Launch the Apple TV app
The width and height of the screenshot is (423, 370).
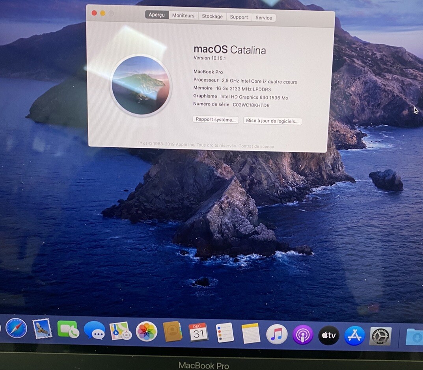tap(329, 335)
